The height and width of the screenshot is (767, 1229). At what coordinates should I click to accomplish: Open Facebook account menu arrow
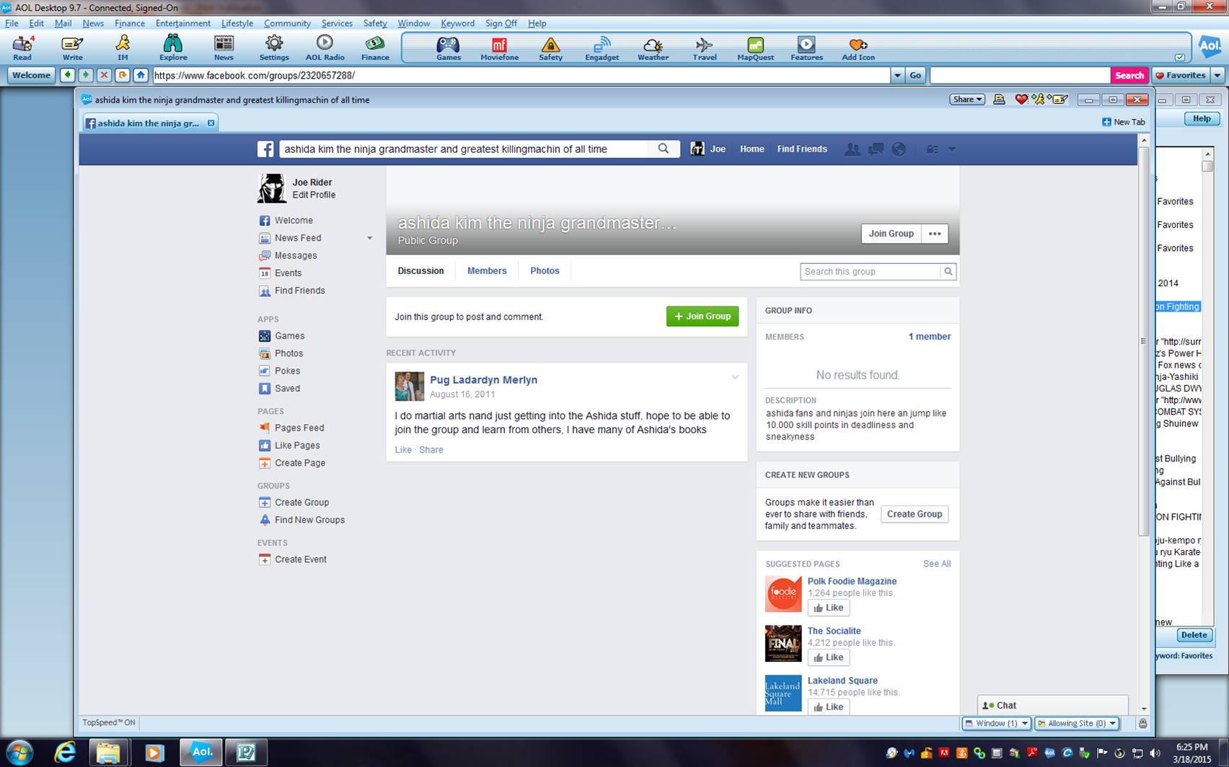point(951,149)
